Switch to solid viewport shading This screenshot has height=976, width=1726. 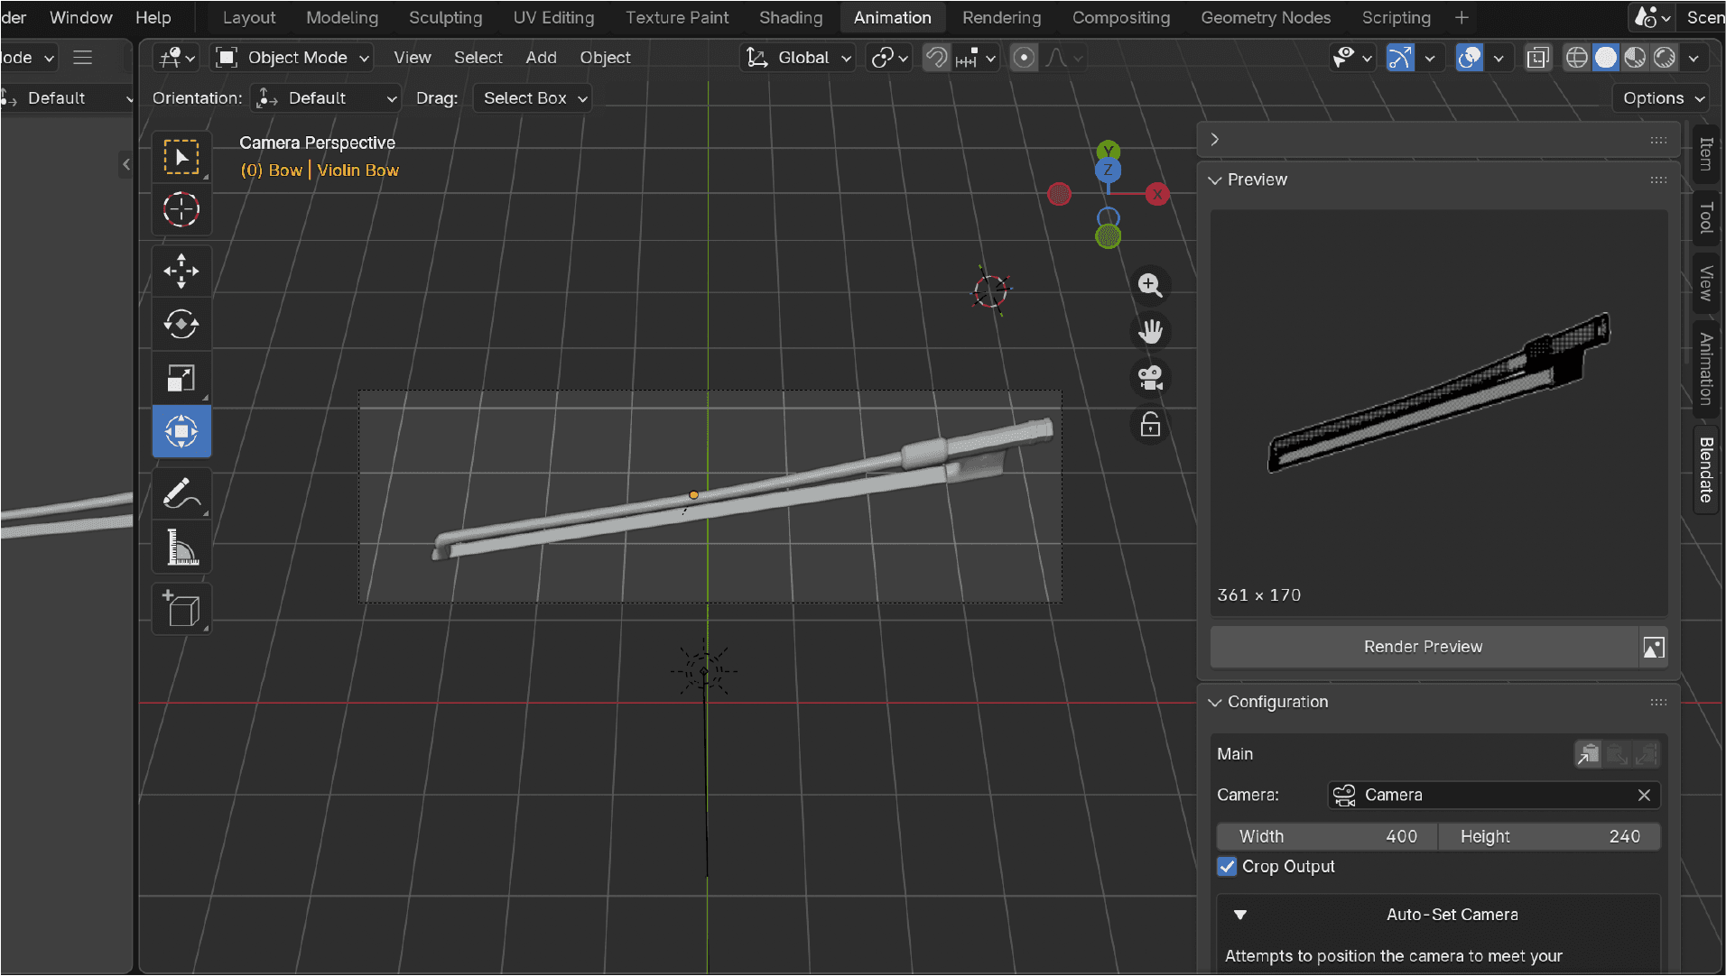point(1605,58)
